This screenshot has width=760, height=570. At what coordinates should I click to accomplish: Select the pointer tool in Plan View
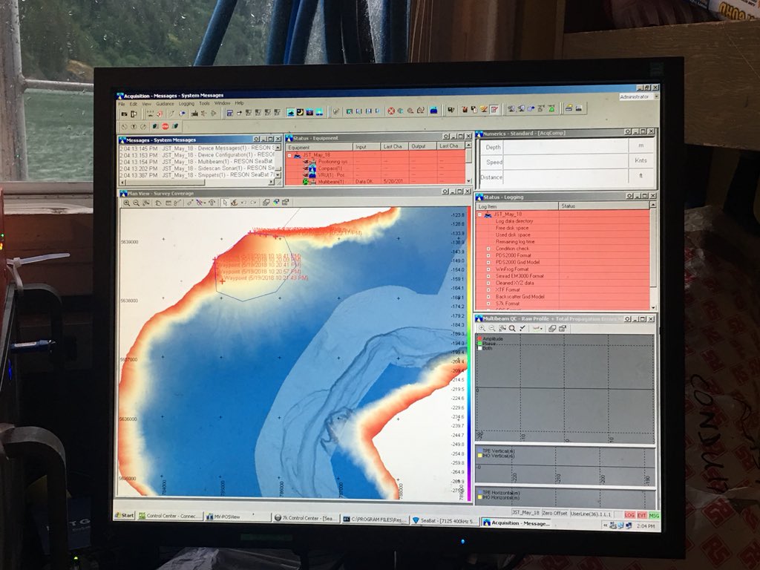(x=225, y=203)
